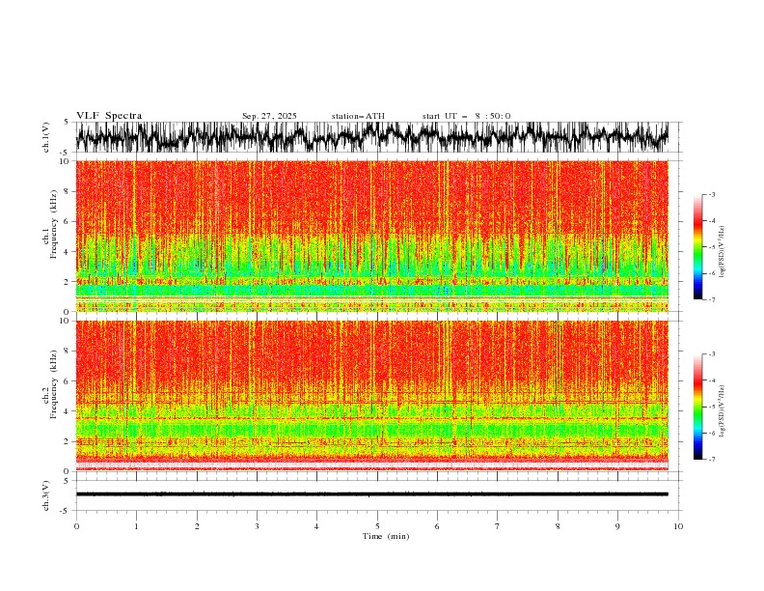Click the 'ch.1(V)' waveform axis label

click(46, 137)
